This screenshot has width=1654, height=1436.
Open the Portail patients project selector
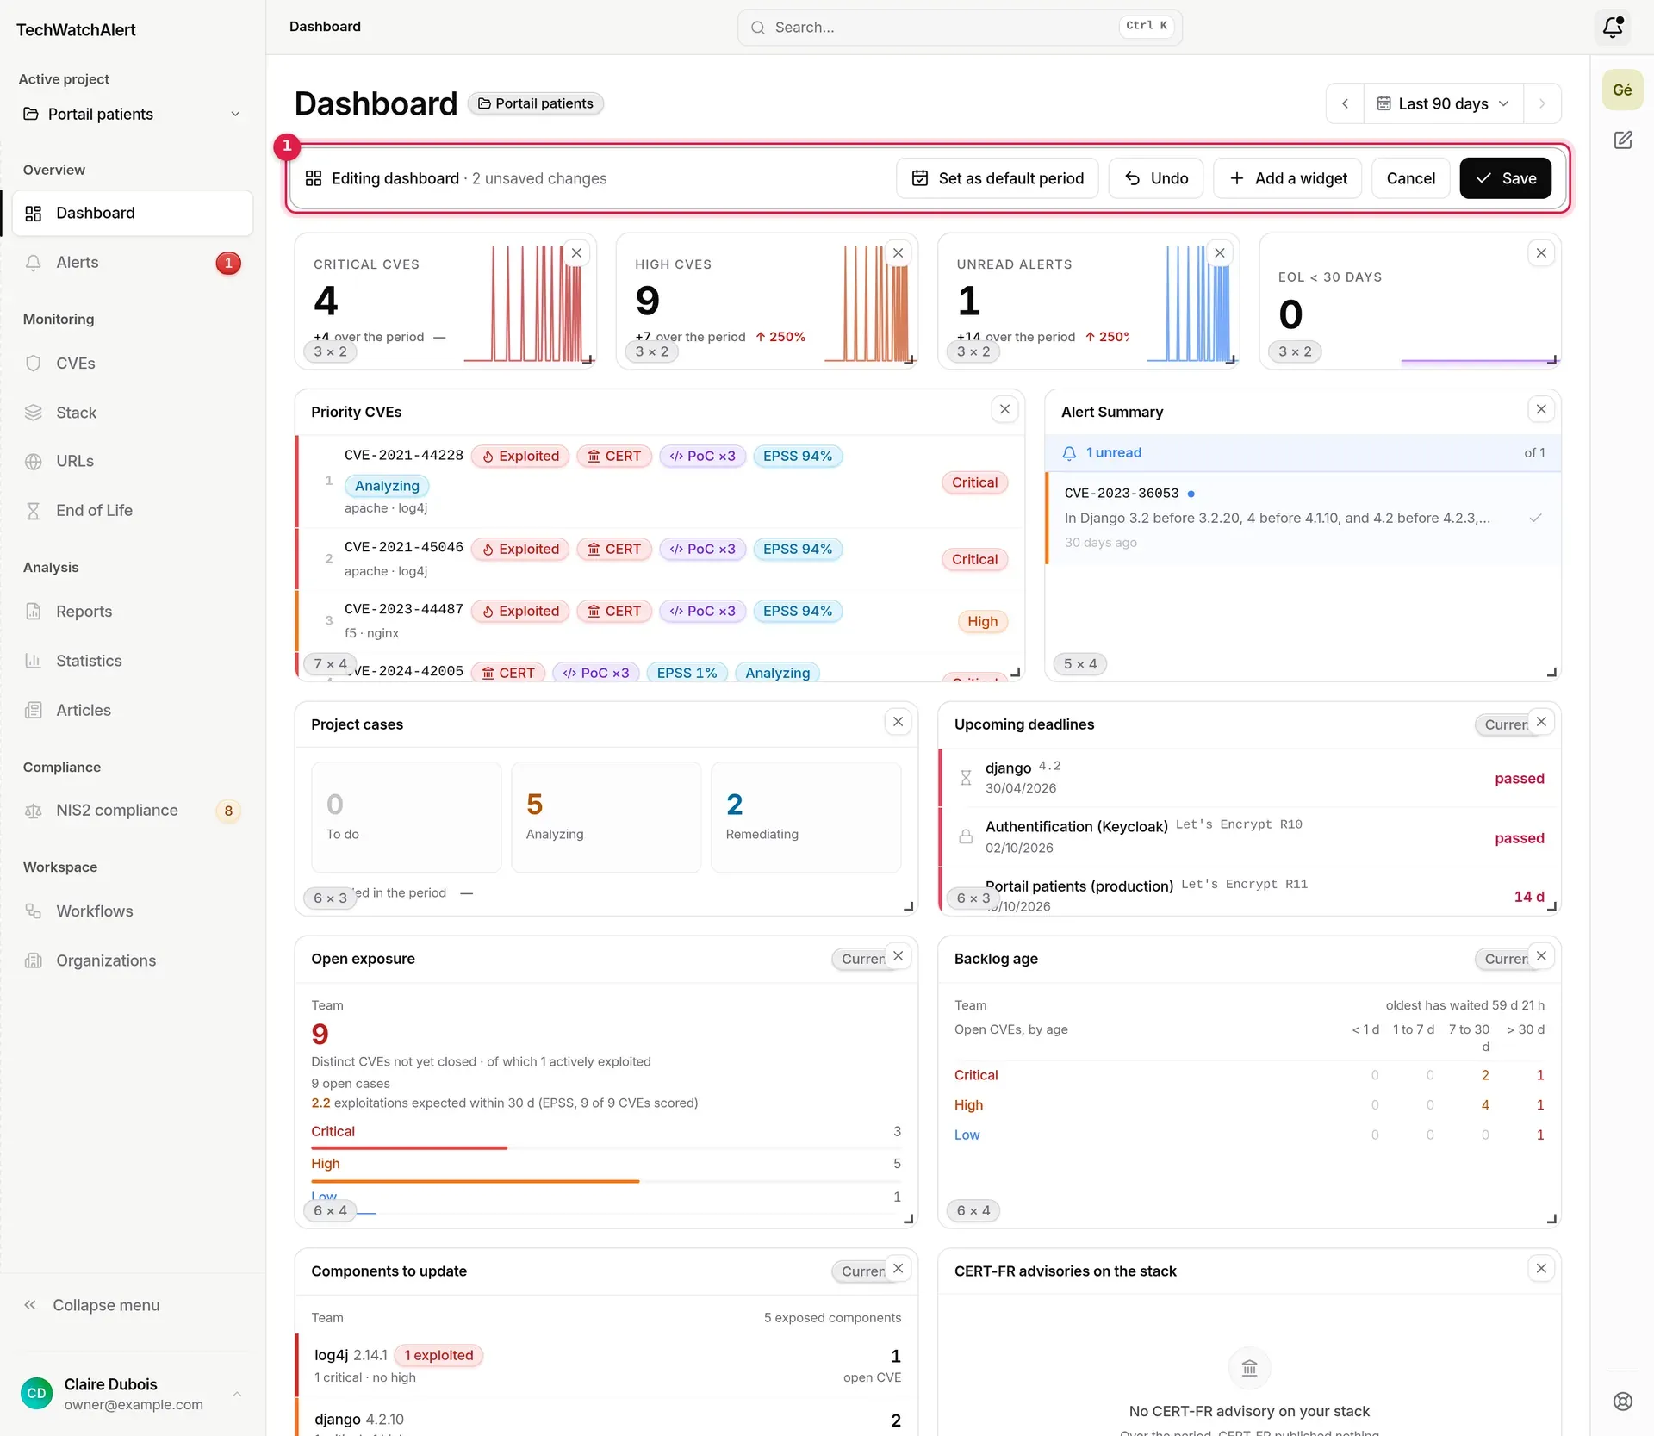[x=132, y=114]
